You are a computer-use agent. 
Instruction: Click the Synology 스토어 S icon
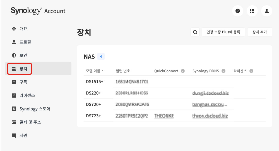(x=14, y=109)
